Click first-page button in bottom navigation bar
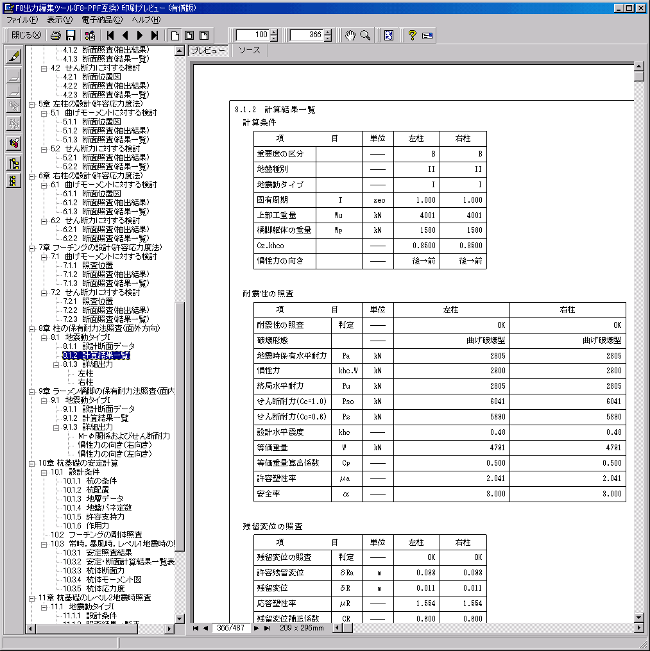The image size is (650, 651). (x=195, y=628)
